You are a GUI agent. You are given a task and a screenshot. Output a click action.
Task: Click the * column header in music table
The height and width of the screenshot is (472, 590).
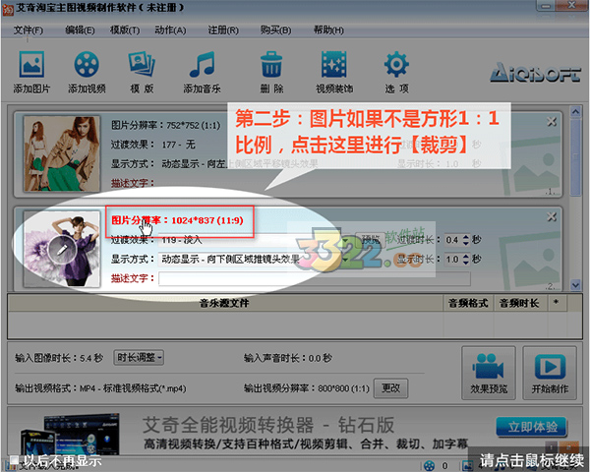[x=556, y=303]
